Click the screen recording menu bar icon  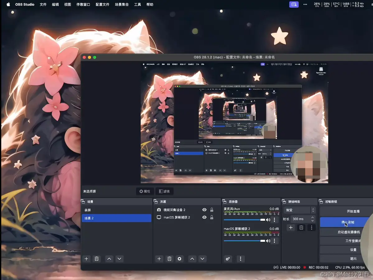tap(294, 4)
